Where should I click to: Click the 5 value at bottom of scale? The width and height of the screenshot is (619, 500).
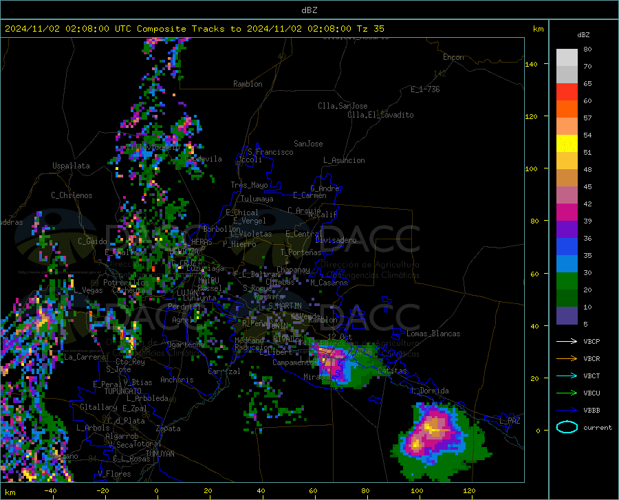tap(585, 325)
